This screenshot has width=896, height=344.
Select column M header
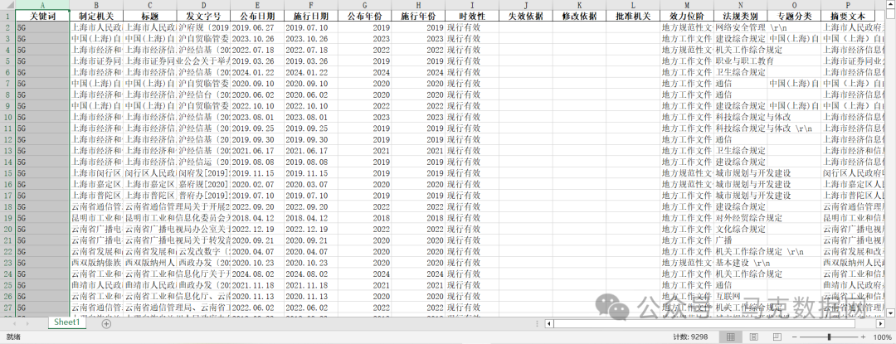(x=687, y=5)
